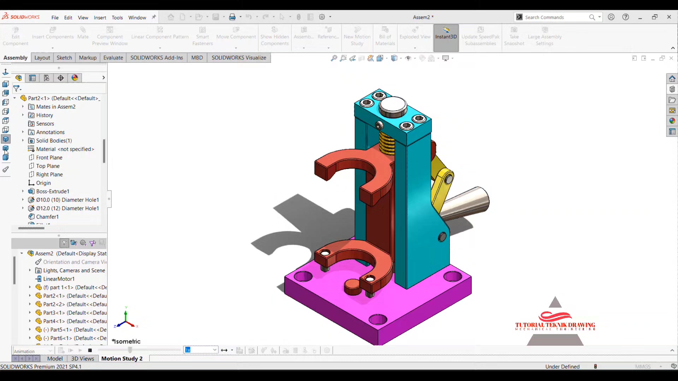The height and width of the screenshot is (381, 678).
Task: Switch to the SOLIDWORKS Add-Ins tab
Action: [x=157, y=58]
